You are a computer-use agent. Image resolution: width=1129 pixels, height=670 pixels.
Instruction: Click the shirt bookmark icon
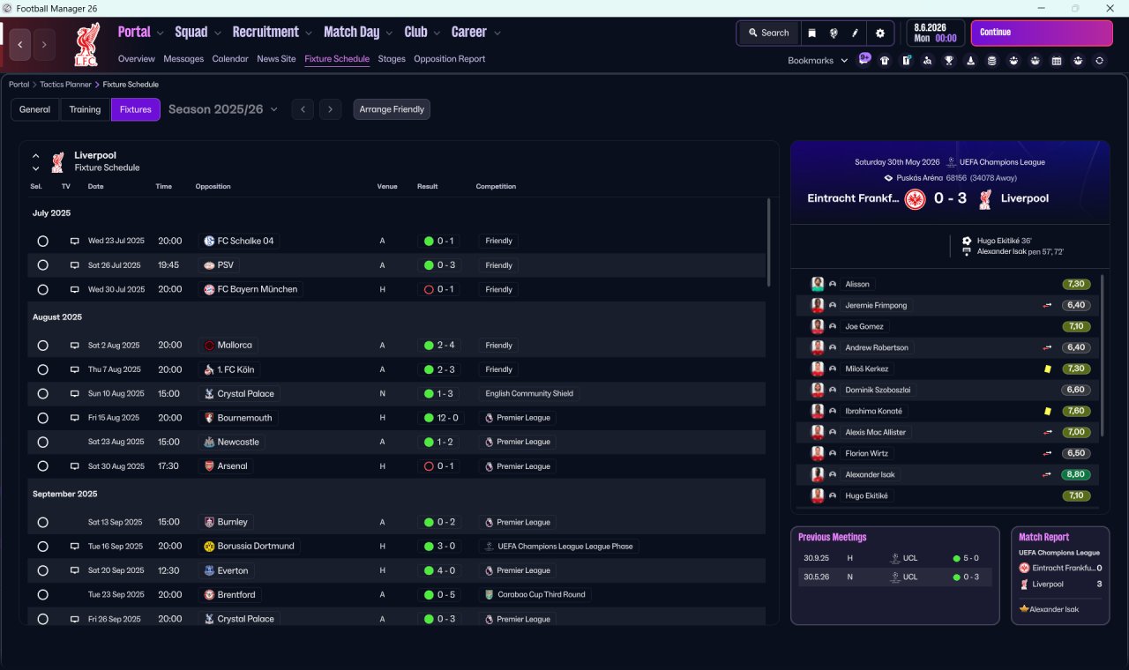coord(885,61)
